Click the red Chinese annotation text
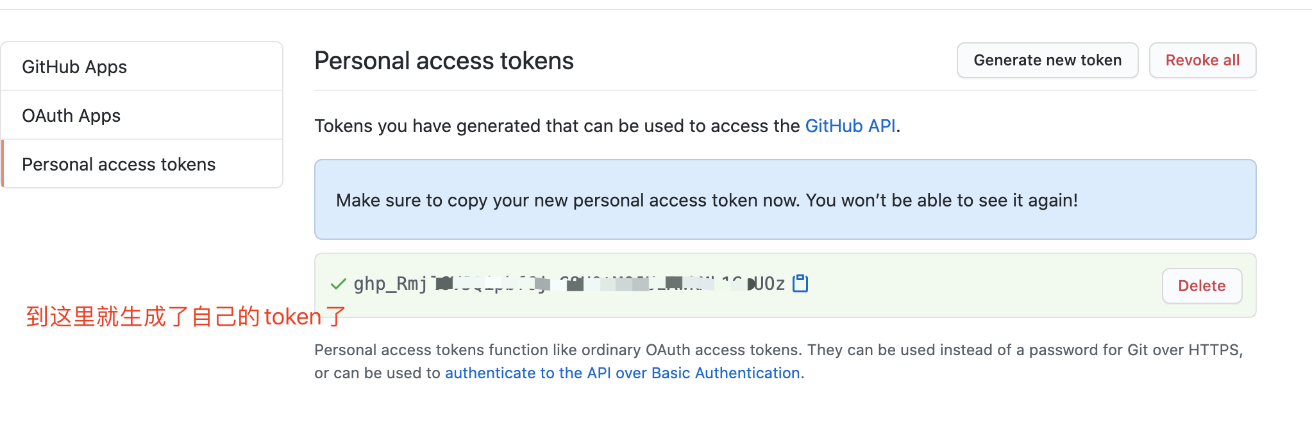This screenshot has height=427, width=1312. click(x=186, y=317)
